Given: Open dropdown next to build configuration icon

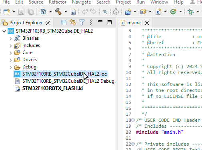Looking at the screenshot, I should coord(50,12).
